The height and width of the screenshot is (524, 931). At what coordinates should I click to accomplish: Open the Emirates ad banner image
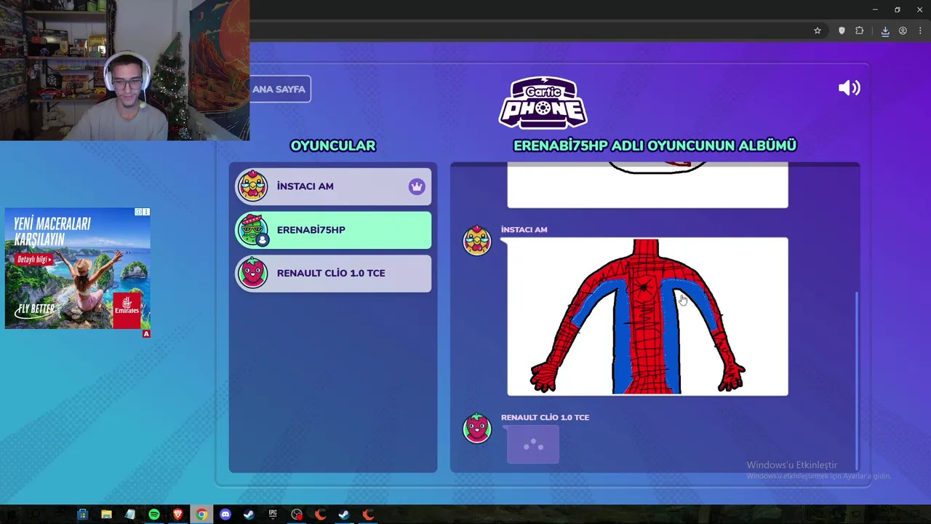coord(77,268)
